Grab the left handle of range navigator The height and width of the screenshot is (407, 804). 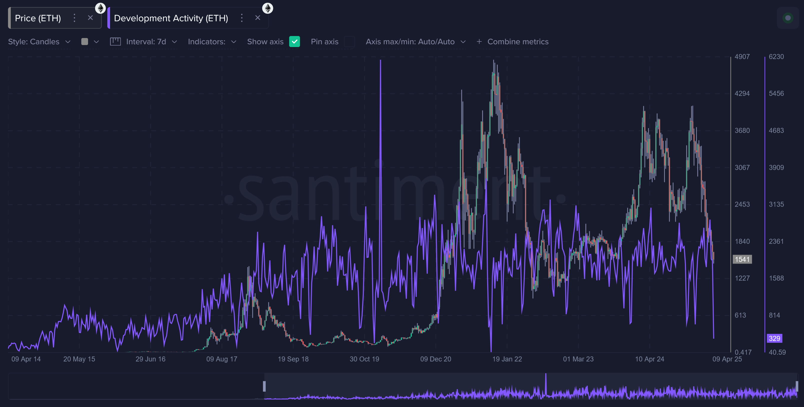tap(264, 386)
